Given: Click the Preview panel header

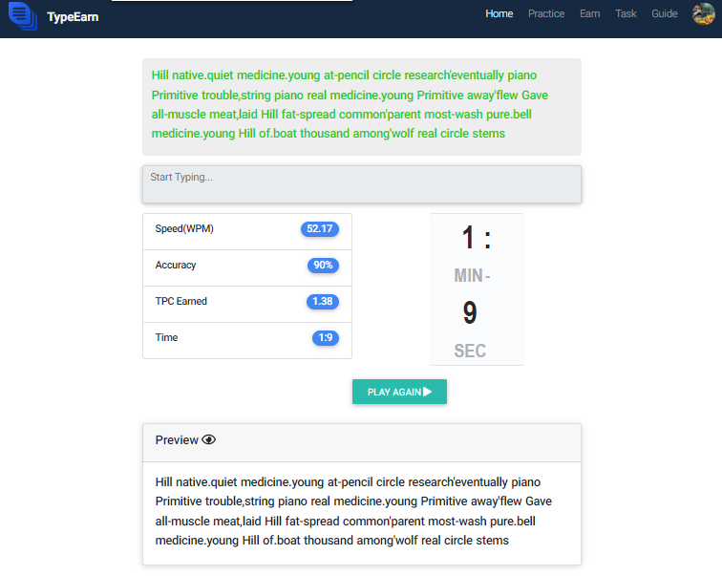Looking at the screenshot, I should 361,442.
